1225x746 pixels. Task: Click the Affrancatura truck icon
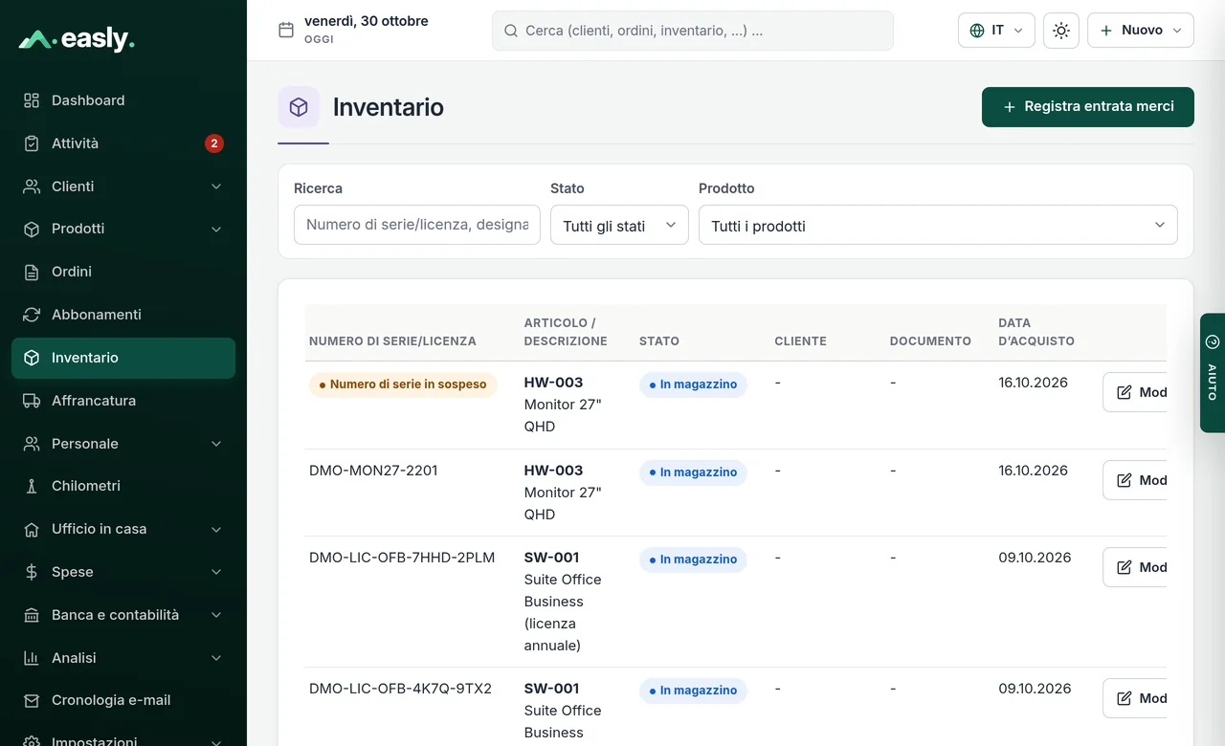click(32, 401)
